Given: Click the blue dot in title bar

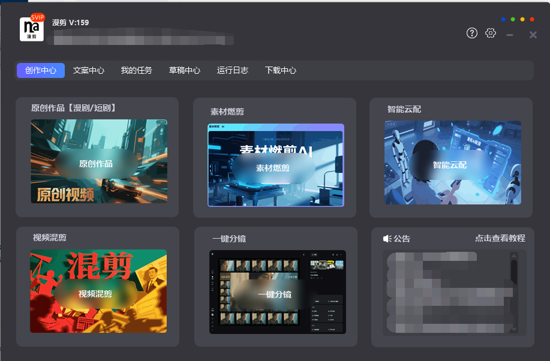Looking at the screenshot, I should [x=503, y=19].
